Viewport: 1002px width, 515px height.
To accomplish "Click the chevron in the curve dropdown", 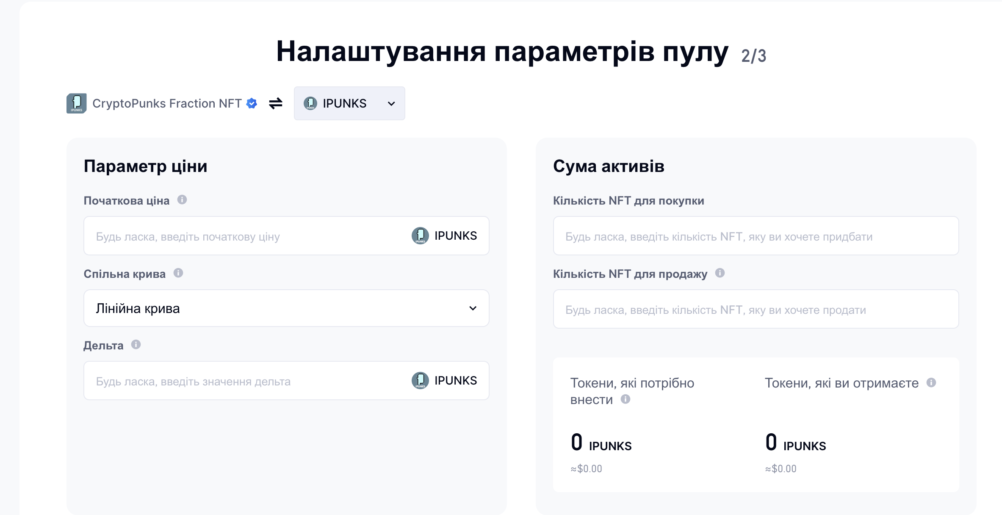I will (x=473, y=308).
